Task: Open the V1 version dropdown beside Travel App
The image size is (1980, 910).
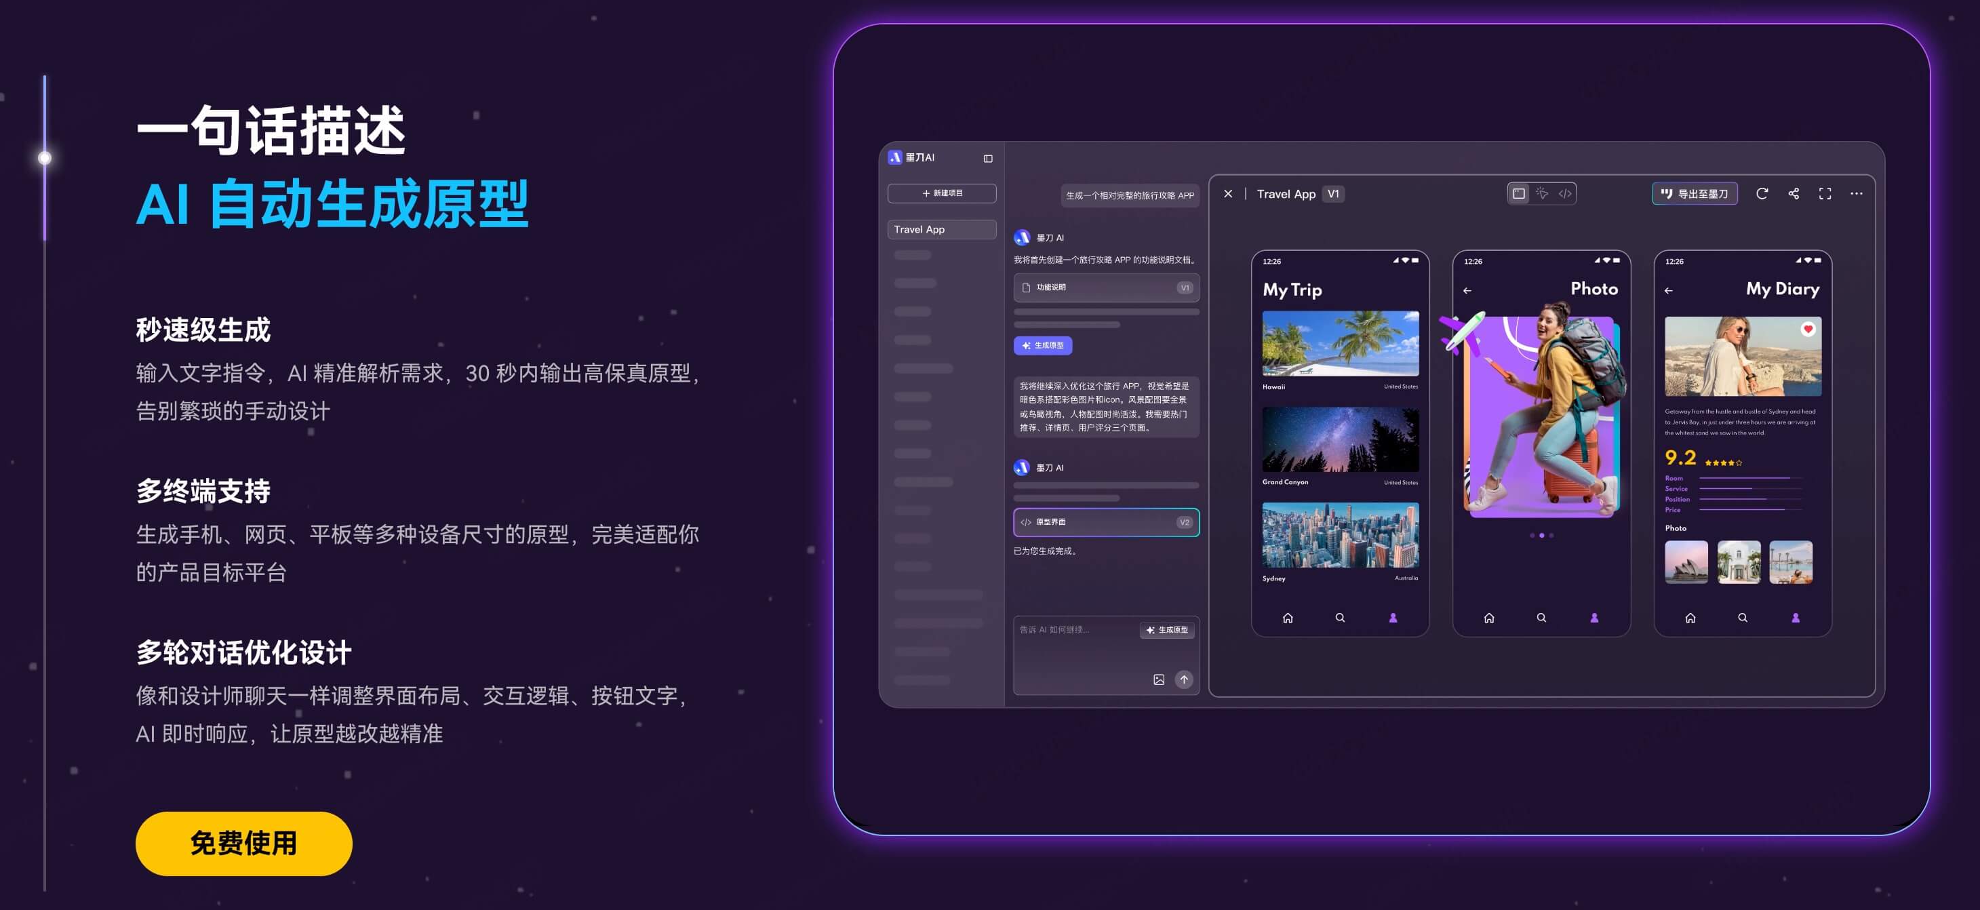Action: click(x=1334, y=194)
